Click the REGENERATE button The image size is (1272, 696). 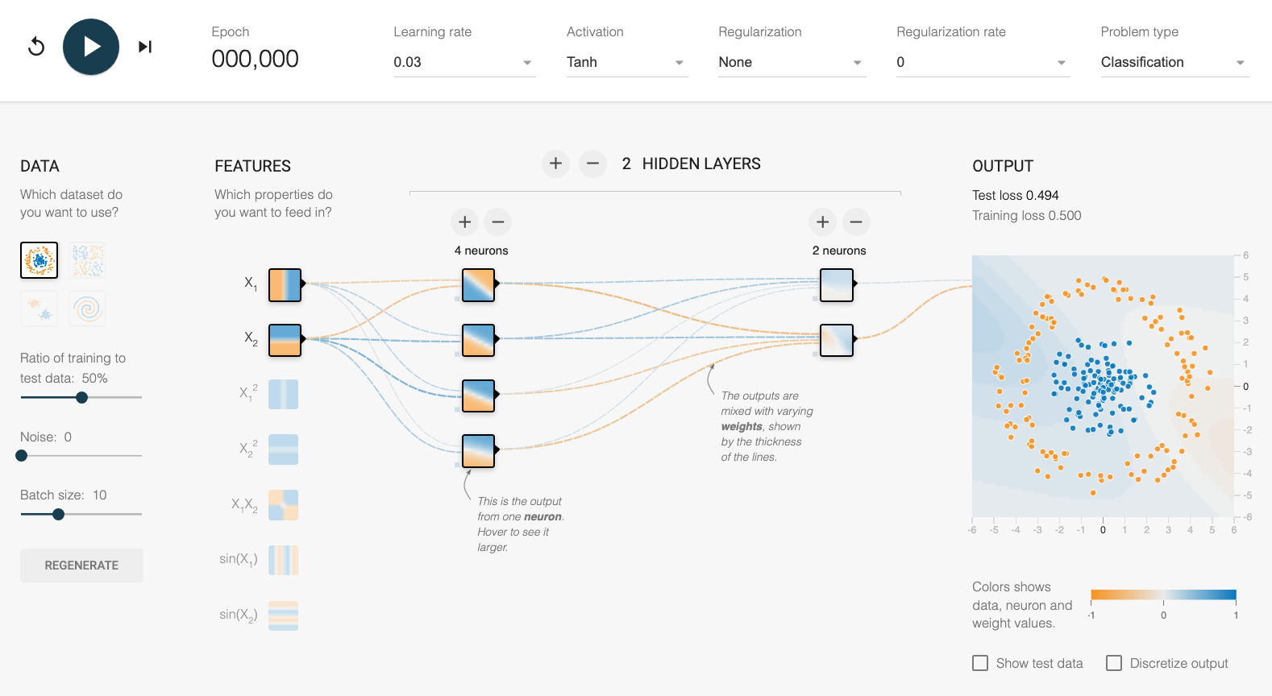[x=81, y=565]
